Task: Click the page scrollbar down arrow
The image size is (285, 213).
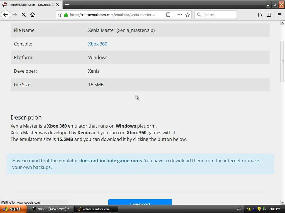Action: coord(282,202)
